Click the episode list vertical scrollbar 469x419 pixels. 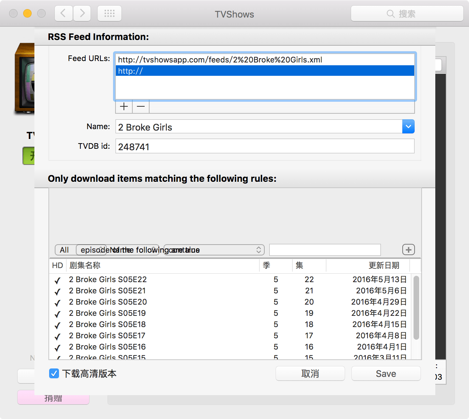pos(416,308)
